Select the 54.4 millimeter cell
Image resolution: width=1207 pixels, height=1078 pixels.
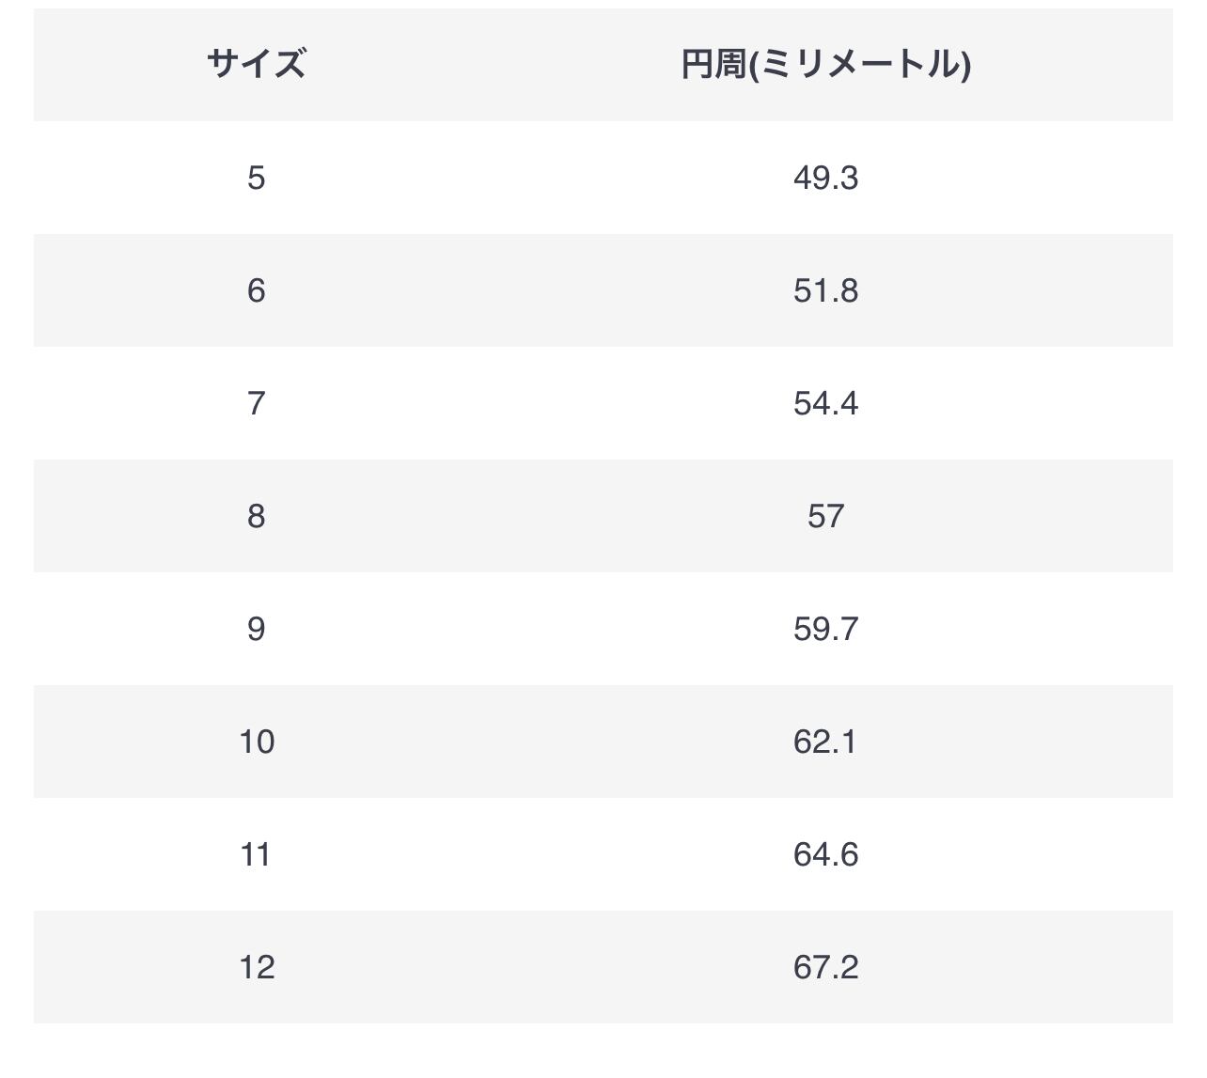tap(825, 403)
